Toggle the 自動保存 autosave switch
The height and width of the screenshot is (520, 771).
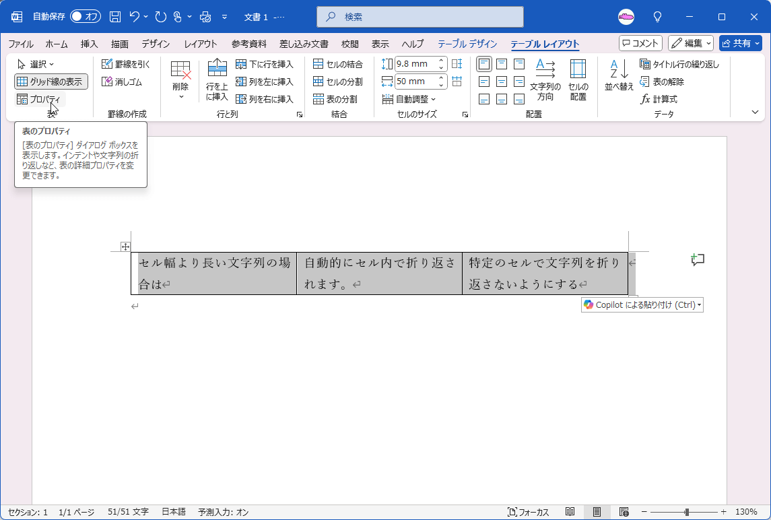[86, 17]
